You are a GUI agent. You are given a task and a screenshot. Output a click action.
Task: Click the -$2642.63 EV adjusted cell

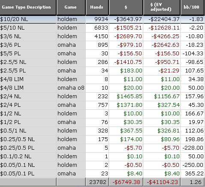click(162, 45)
